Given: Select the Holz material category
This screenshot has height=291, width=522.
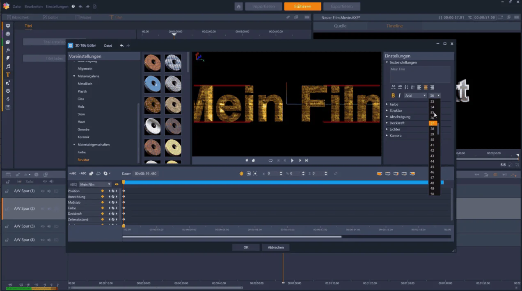Looking at the screenshot, I should tap(81, 107).
